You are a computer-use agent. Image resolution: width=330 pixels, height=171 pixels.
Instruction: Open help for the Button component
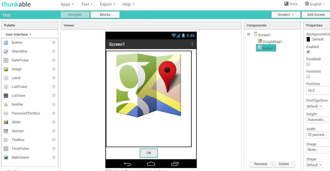point(54,42)
